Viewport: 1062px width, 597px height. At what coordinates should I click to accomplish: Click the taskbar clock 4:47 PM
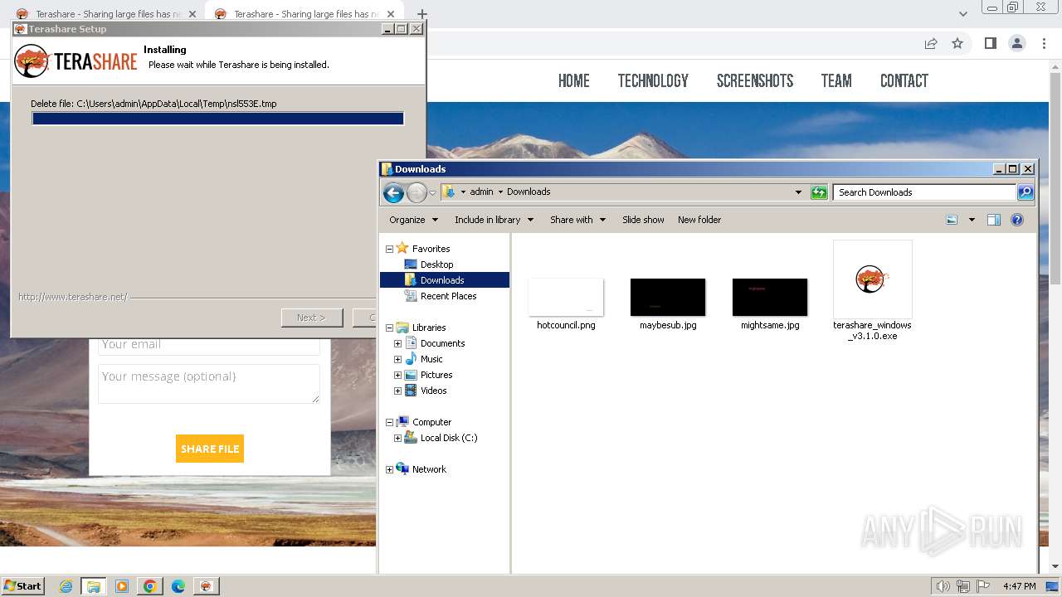coord(1019,586)
